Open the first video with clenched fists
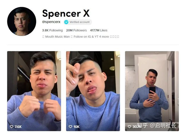Viewport: 181px width, 133px height. point(34,91)
